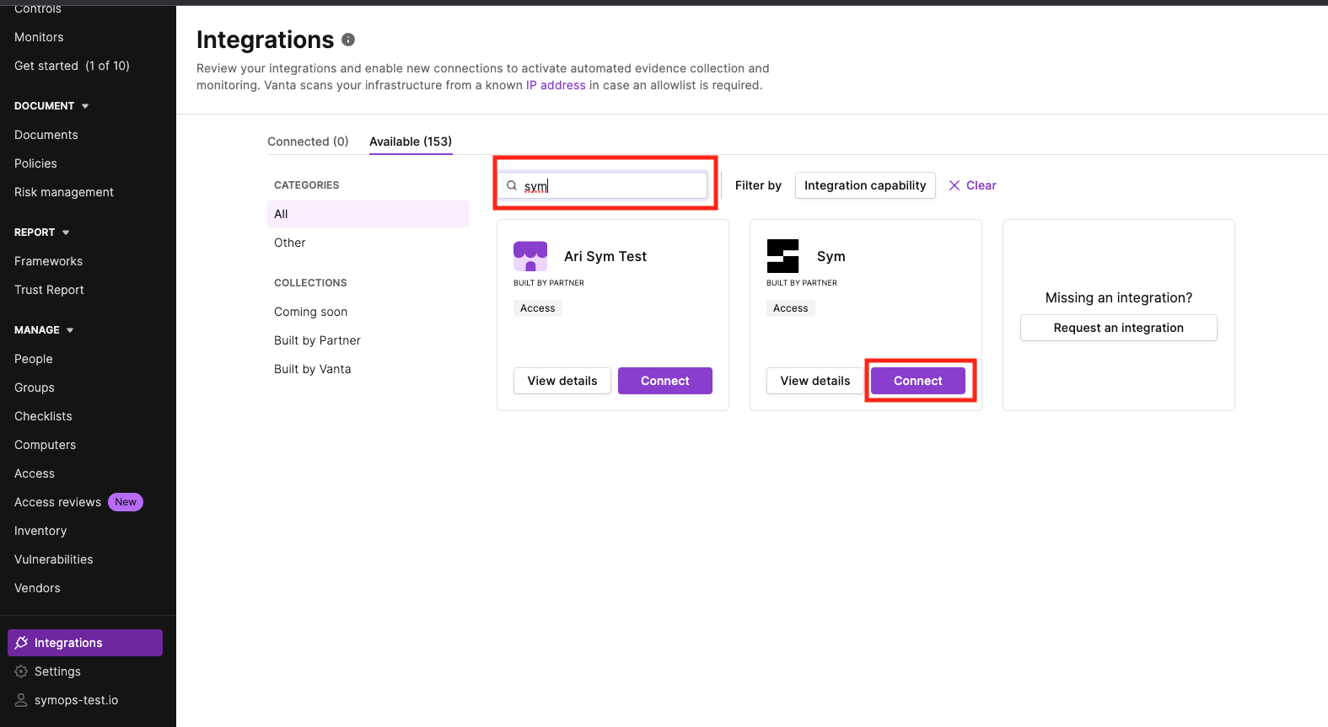Screen dimensions: 1328x727
Task: Select the Built by Partner collection
Action: click(317, 340)
